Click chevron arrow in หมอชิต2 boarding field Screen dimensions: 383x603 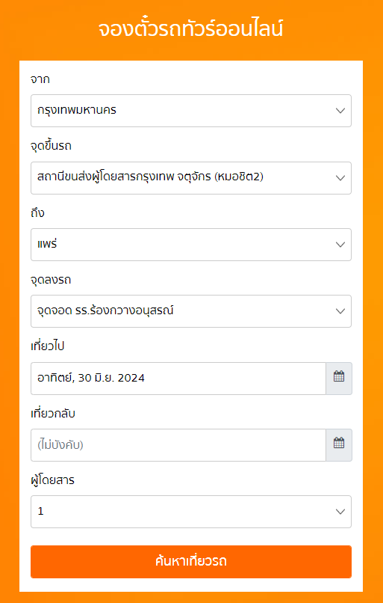[x=340, y=177]
